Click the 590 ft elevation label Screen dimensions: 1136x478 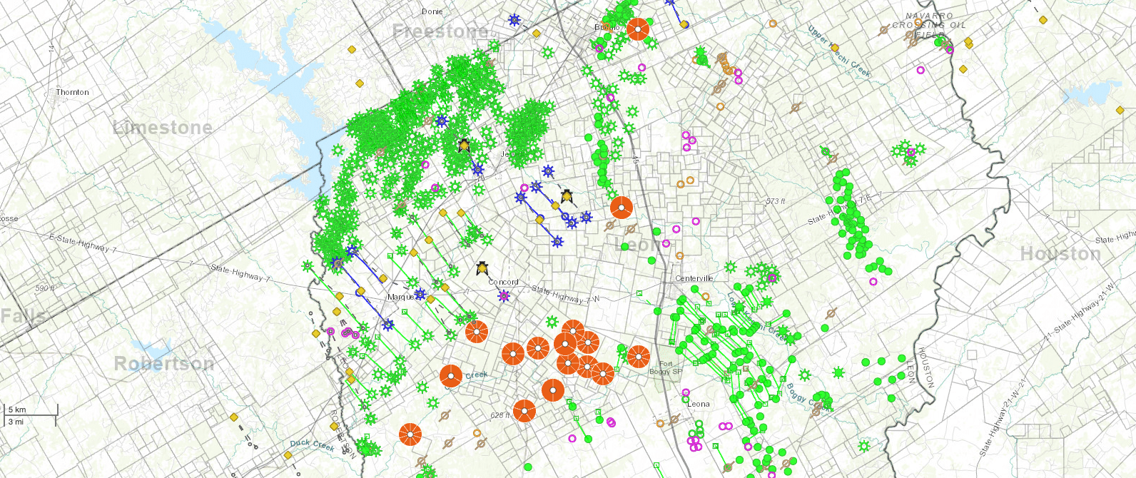[x=45, y=288]
